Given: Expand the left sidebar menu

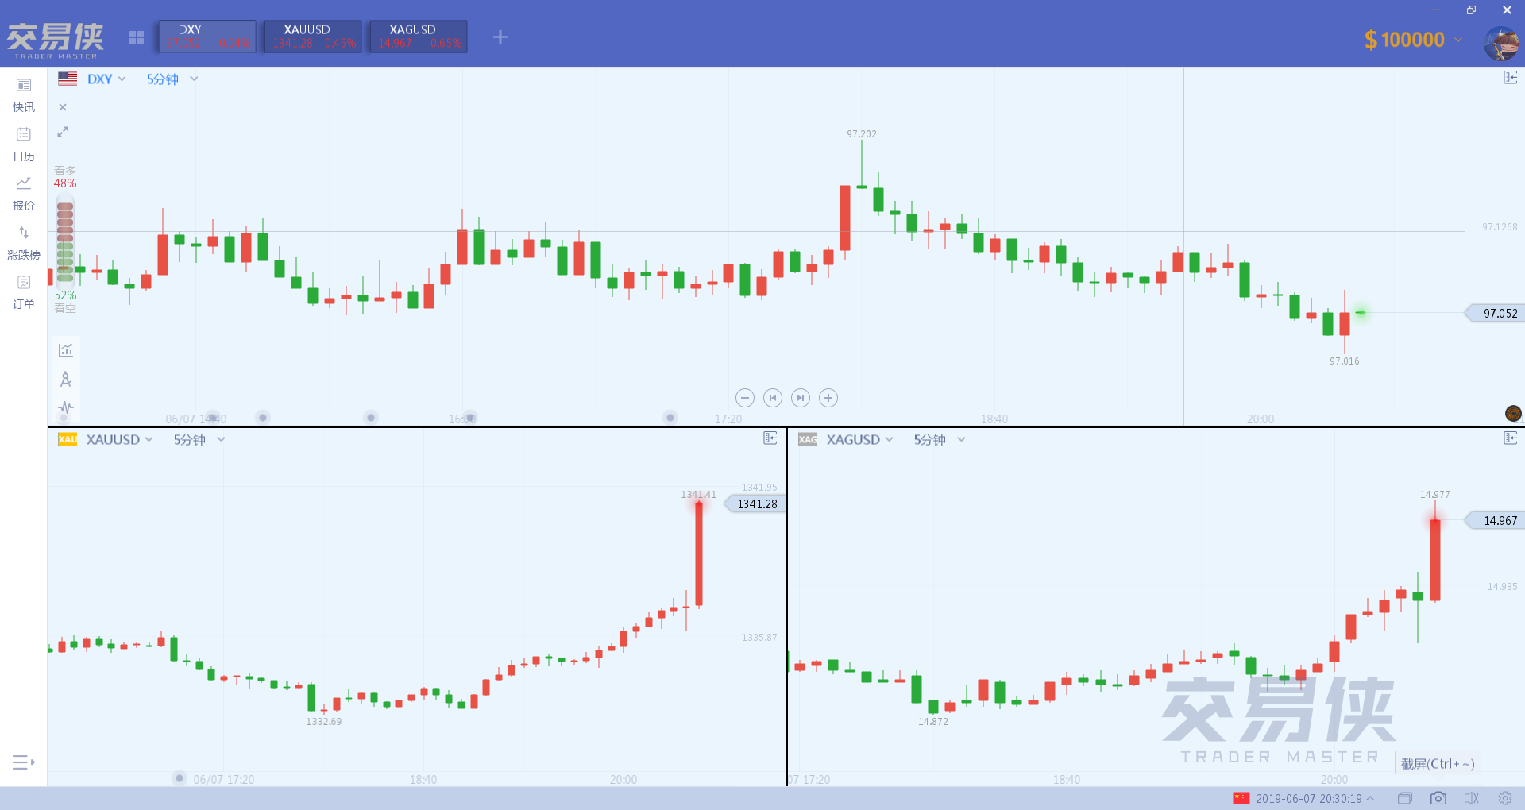Looking at the screenshot, I should point(24,762).
